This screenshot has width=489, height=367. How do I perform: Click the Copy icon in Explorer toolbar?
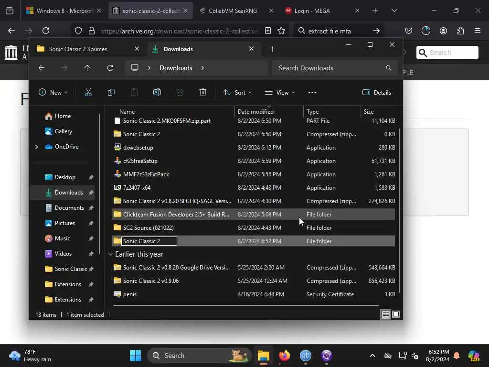point(111,92)
